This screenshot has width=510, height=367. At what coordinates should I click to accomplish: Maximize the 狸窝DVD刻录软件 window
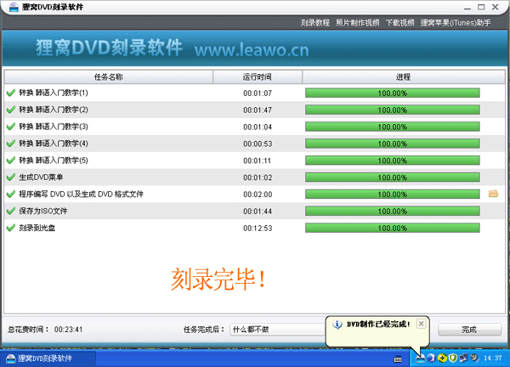(481, 7)
